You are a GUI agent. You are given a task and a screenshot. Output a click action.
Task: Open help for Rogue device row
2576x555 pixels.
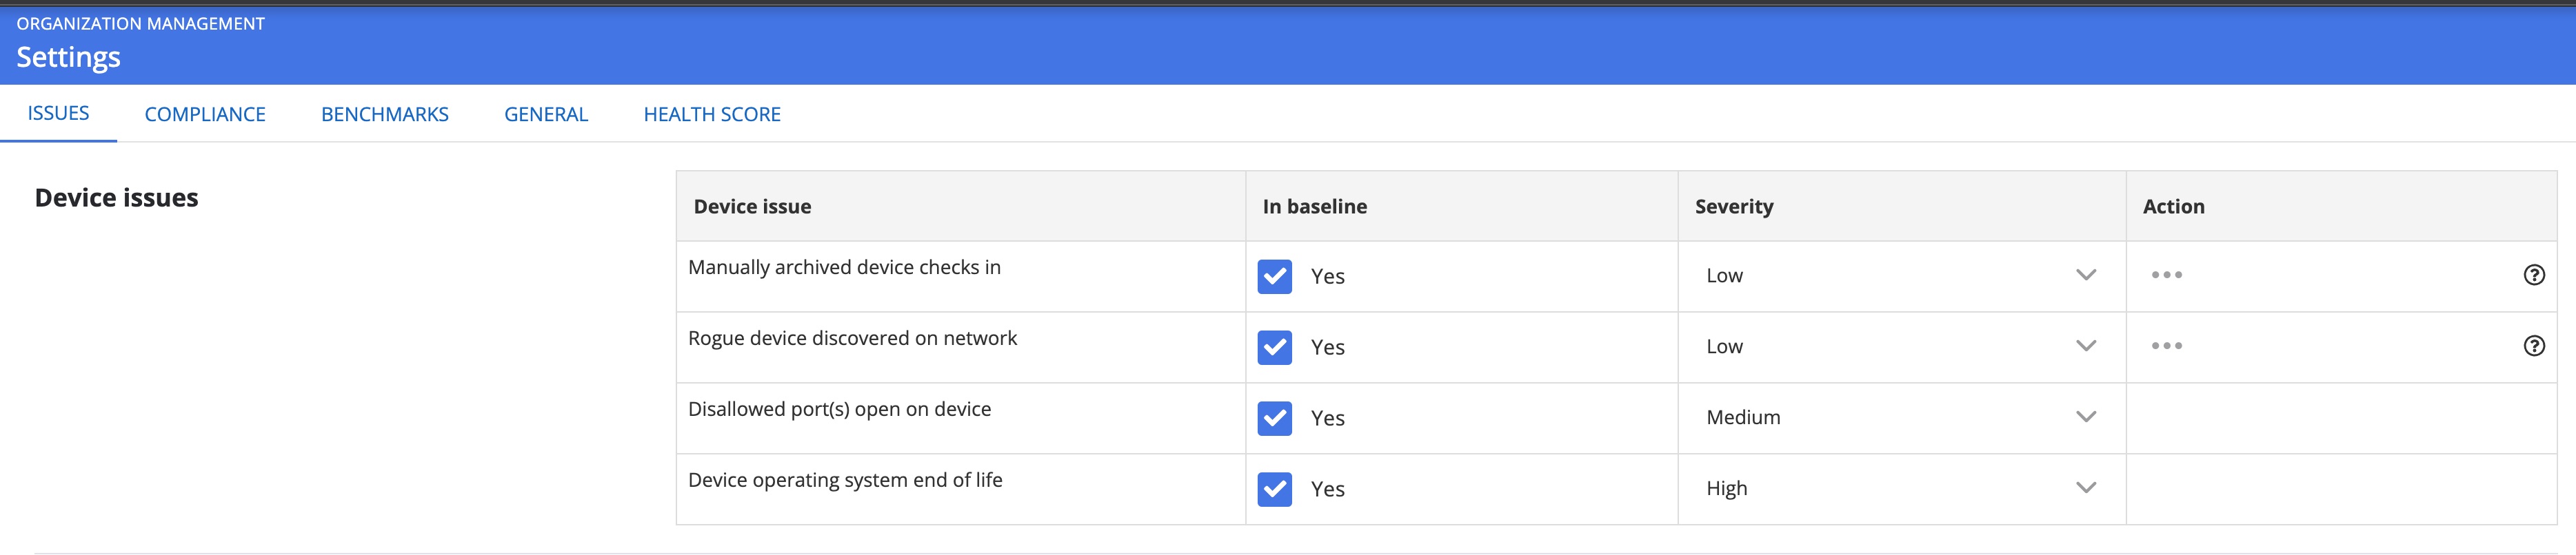(2533, 346)
